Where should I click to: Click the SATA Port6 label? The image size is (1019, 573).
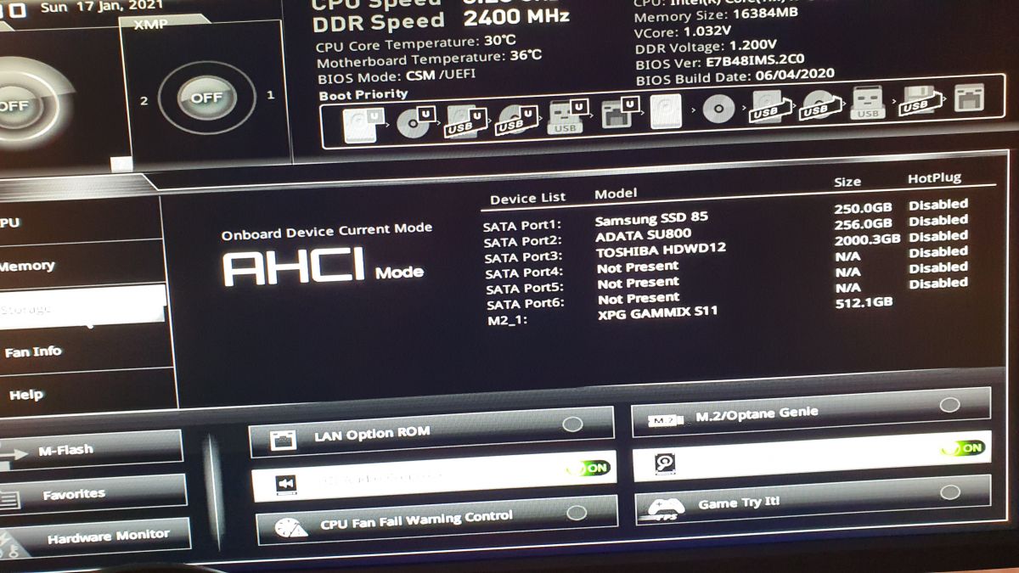pyautogui.click(x=526, y=304)
